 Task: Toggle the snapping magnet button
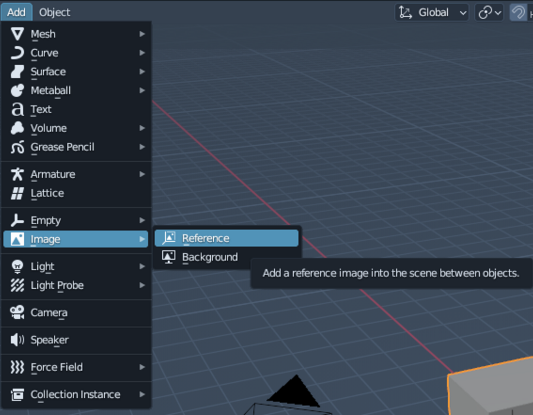pos(518,12)
